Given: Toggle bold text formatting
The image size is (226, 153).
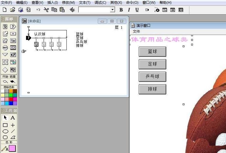Looking at the screenshot, I should tap(121, 10).
